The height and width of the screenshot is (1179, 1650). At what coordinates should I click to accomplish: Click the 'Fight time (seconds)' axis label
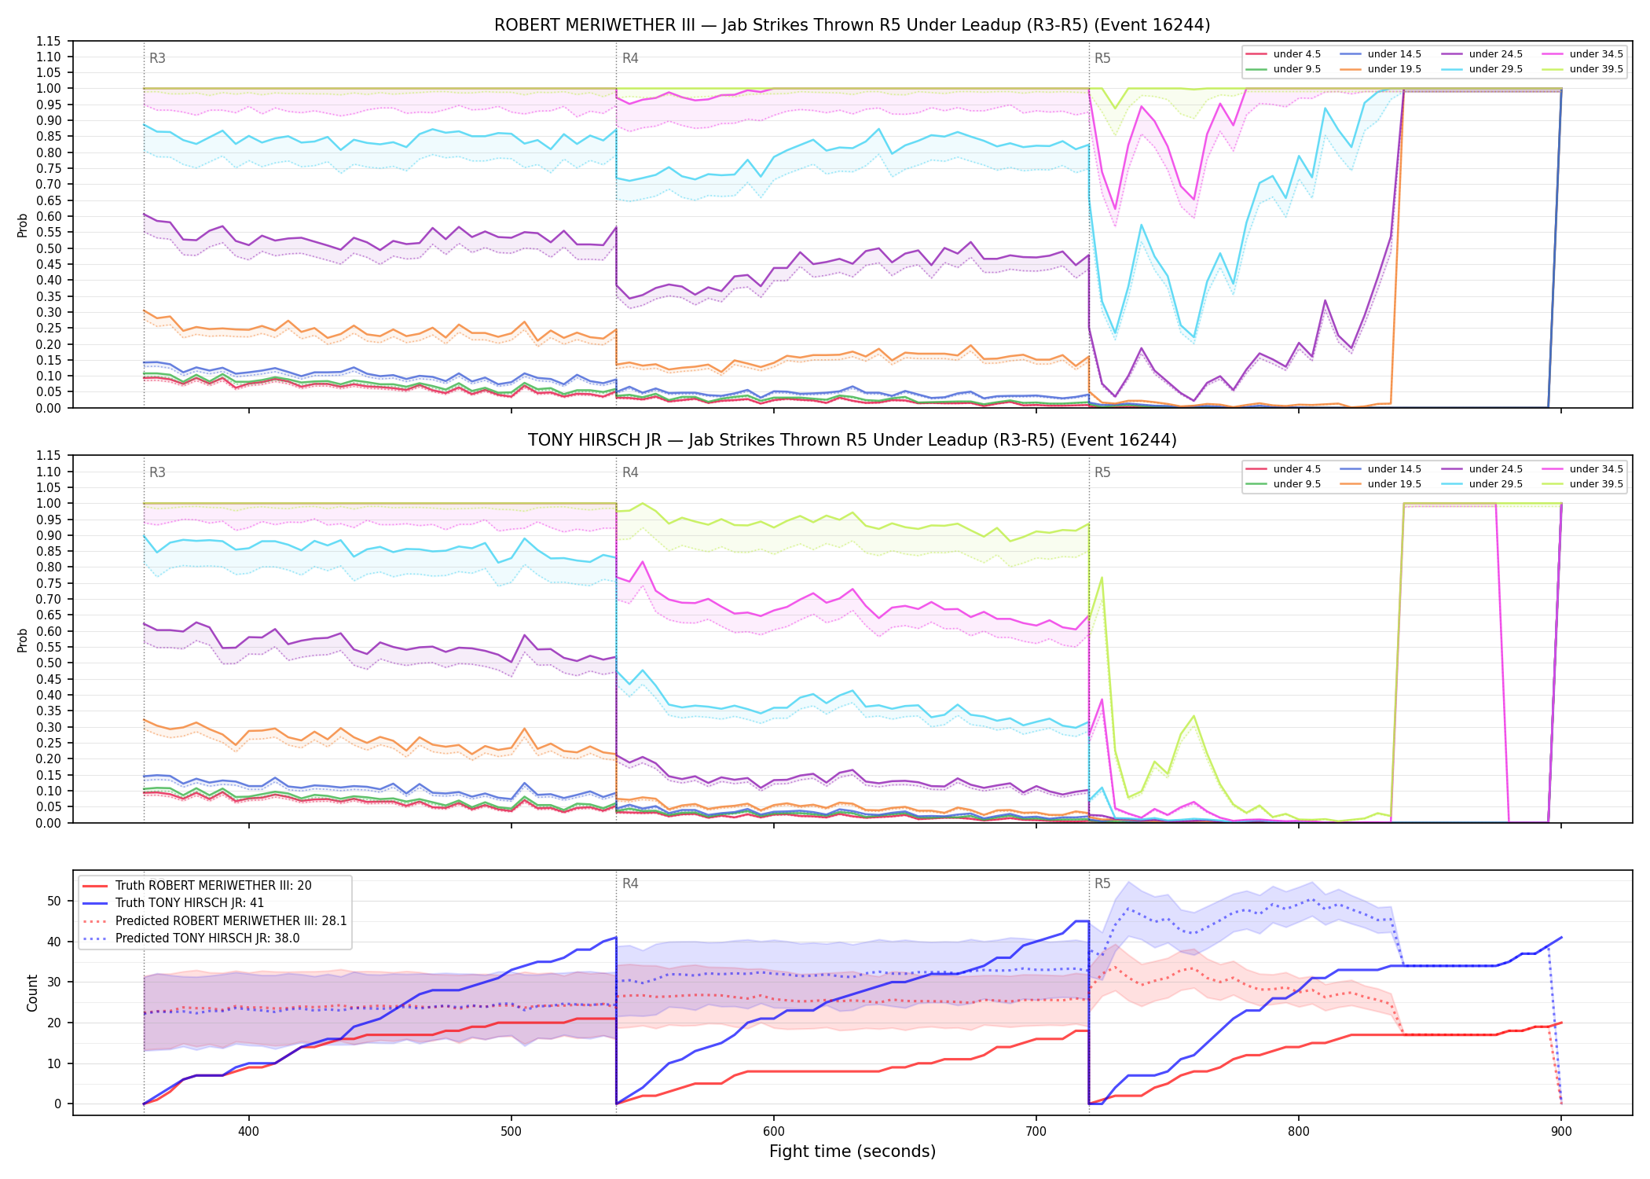point(852,1152)
